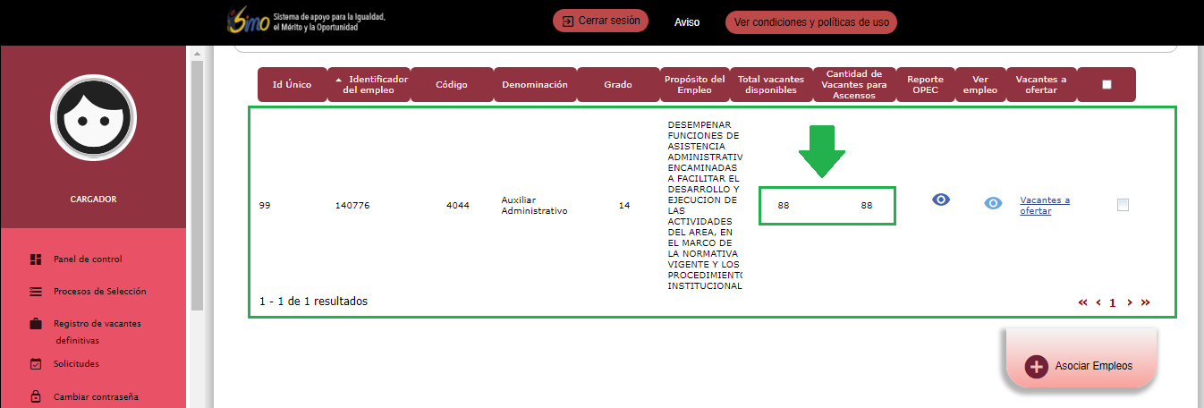Open Reporte OPEC eye icon
Image resolution: width=1204 pixels, height=408 pixels.
(x=940, y=200)
